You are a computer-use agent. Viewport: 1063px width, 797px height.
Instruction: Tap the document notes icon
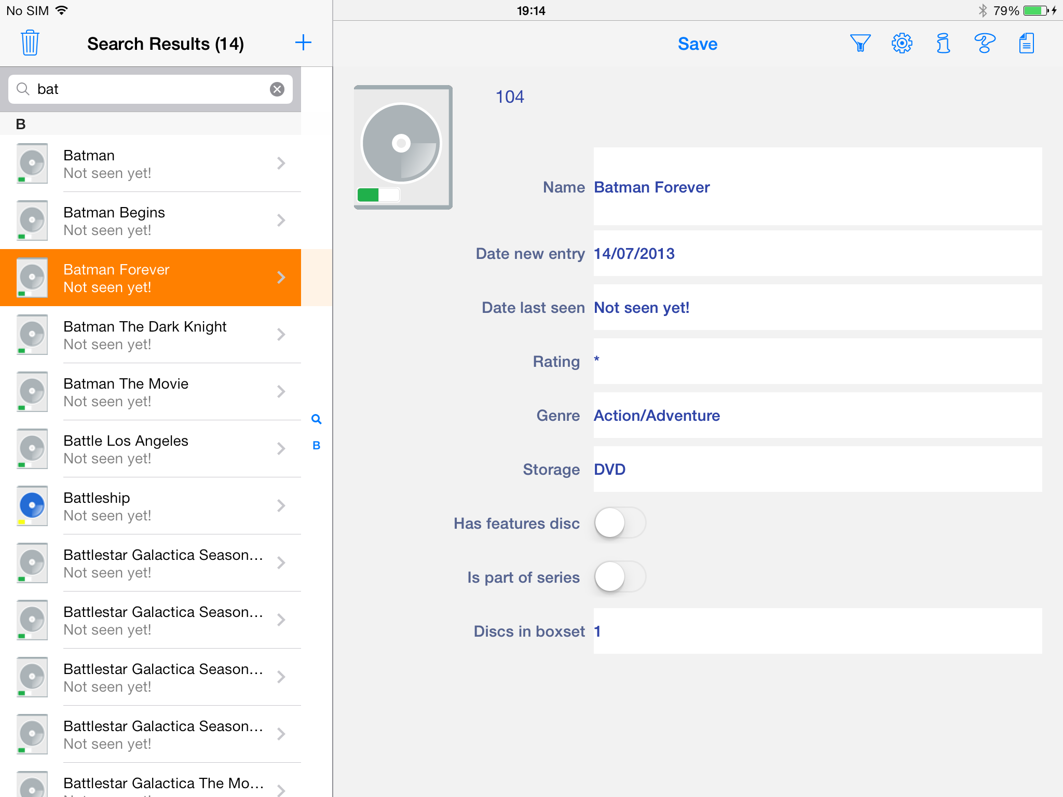[x=1026, y=43]
